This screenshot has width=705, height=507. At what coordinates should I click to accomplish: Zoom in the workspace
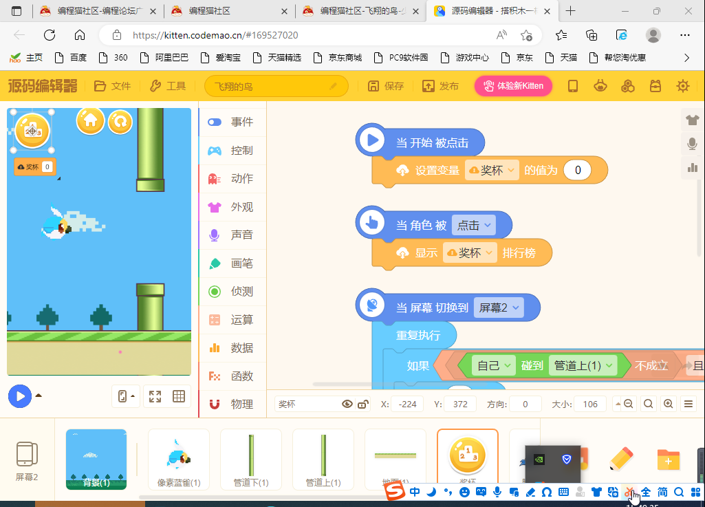click(669, 404)
